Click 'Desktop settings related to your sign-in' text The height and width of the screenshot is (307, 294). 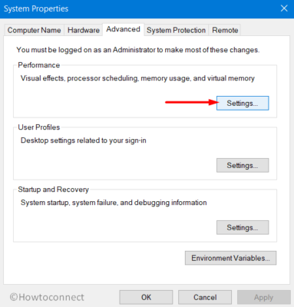(84, 140)
